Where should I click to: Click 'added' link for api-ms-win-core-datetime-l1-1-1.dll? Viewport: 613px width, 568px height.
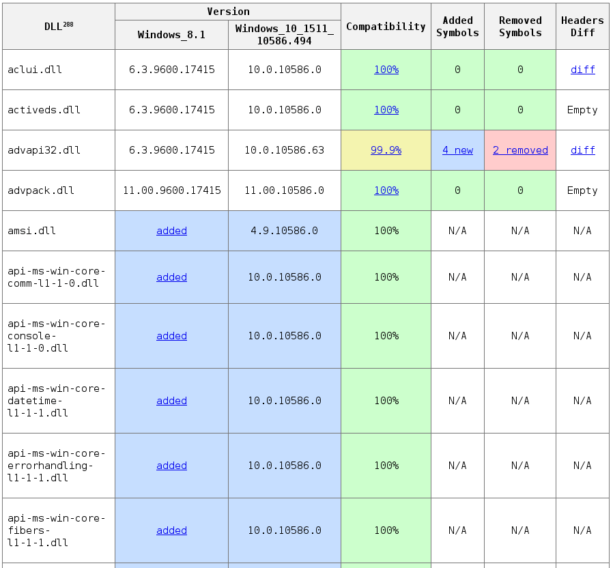pyautogui.click(x=171, y=401)
